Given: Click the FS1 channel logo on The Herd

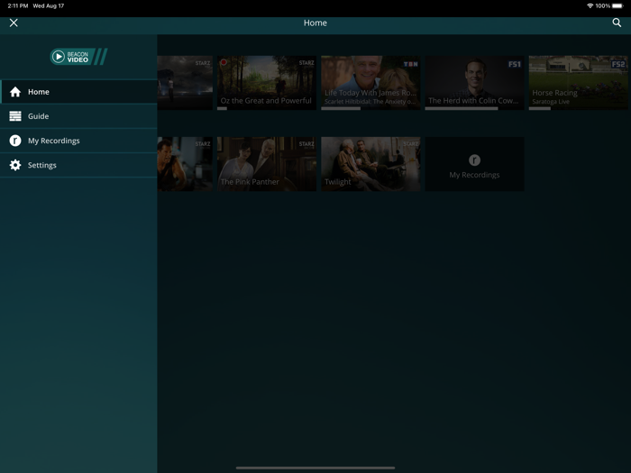Looking at the screenshot, I should click(x=514, y=64).
